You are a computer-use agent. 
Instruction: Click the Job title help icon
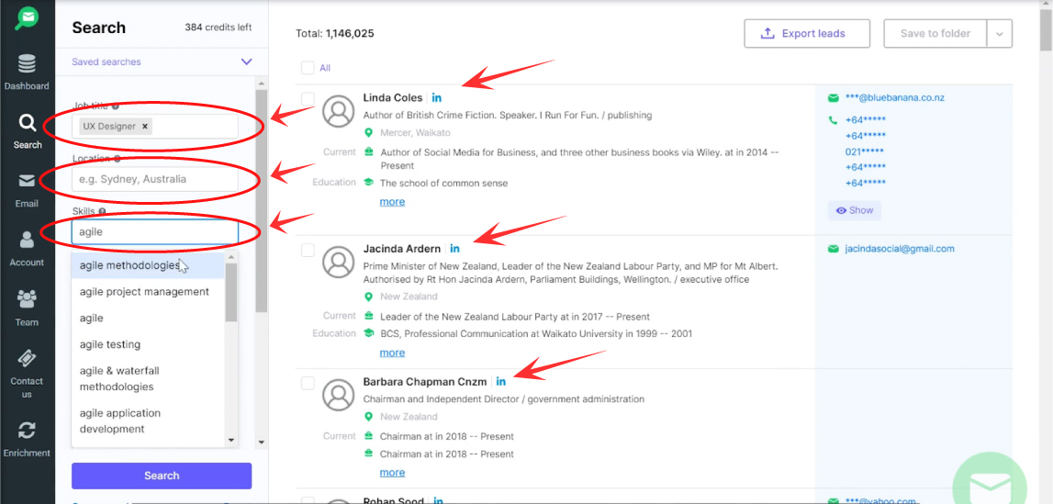pyautogui.click(x=116, y=106)
